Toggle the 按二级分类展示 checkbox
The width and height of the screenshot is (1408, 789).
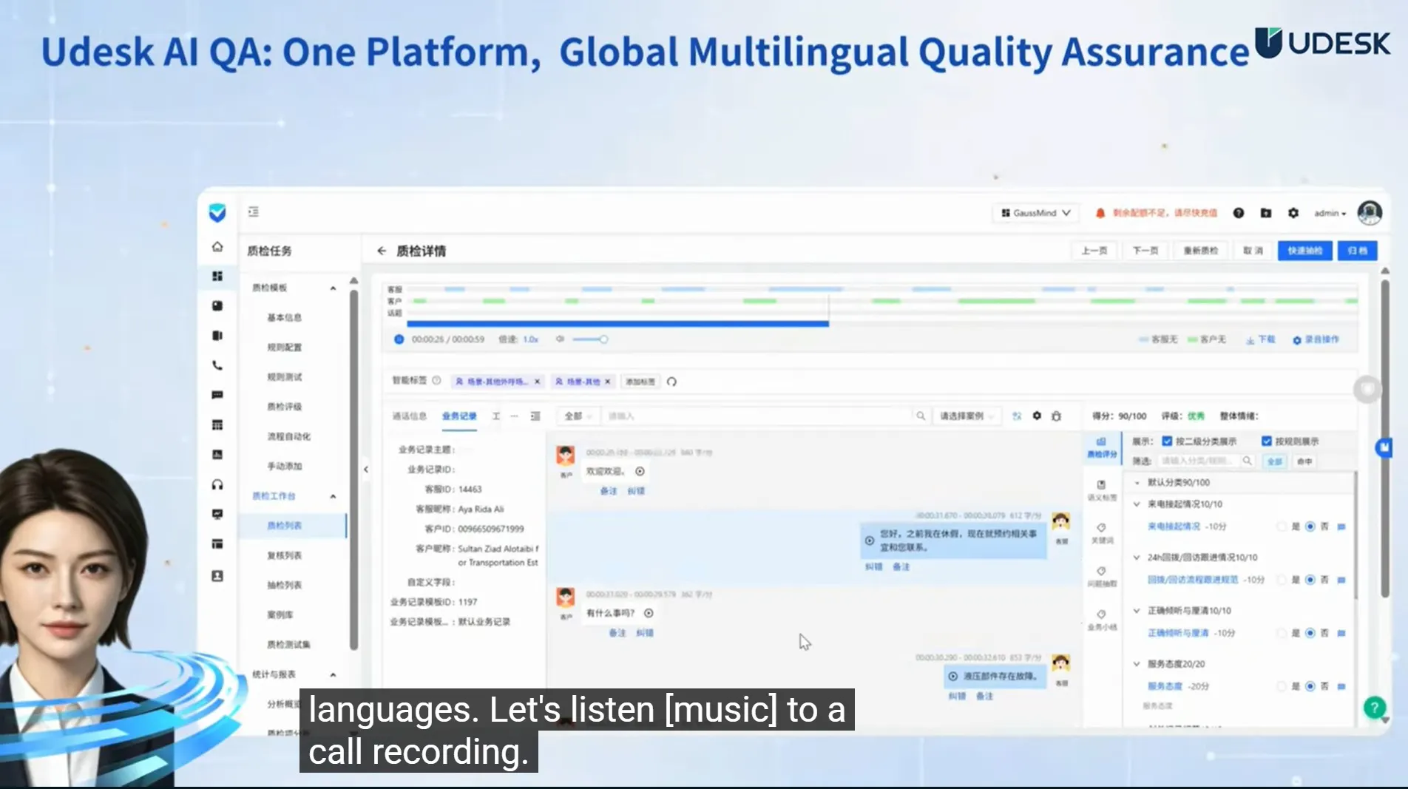(1167, 441)
